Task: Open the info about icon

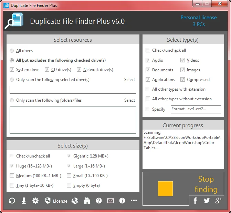Action: pyautogui.click(x=122, y=201)
